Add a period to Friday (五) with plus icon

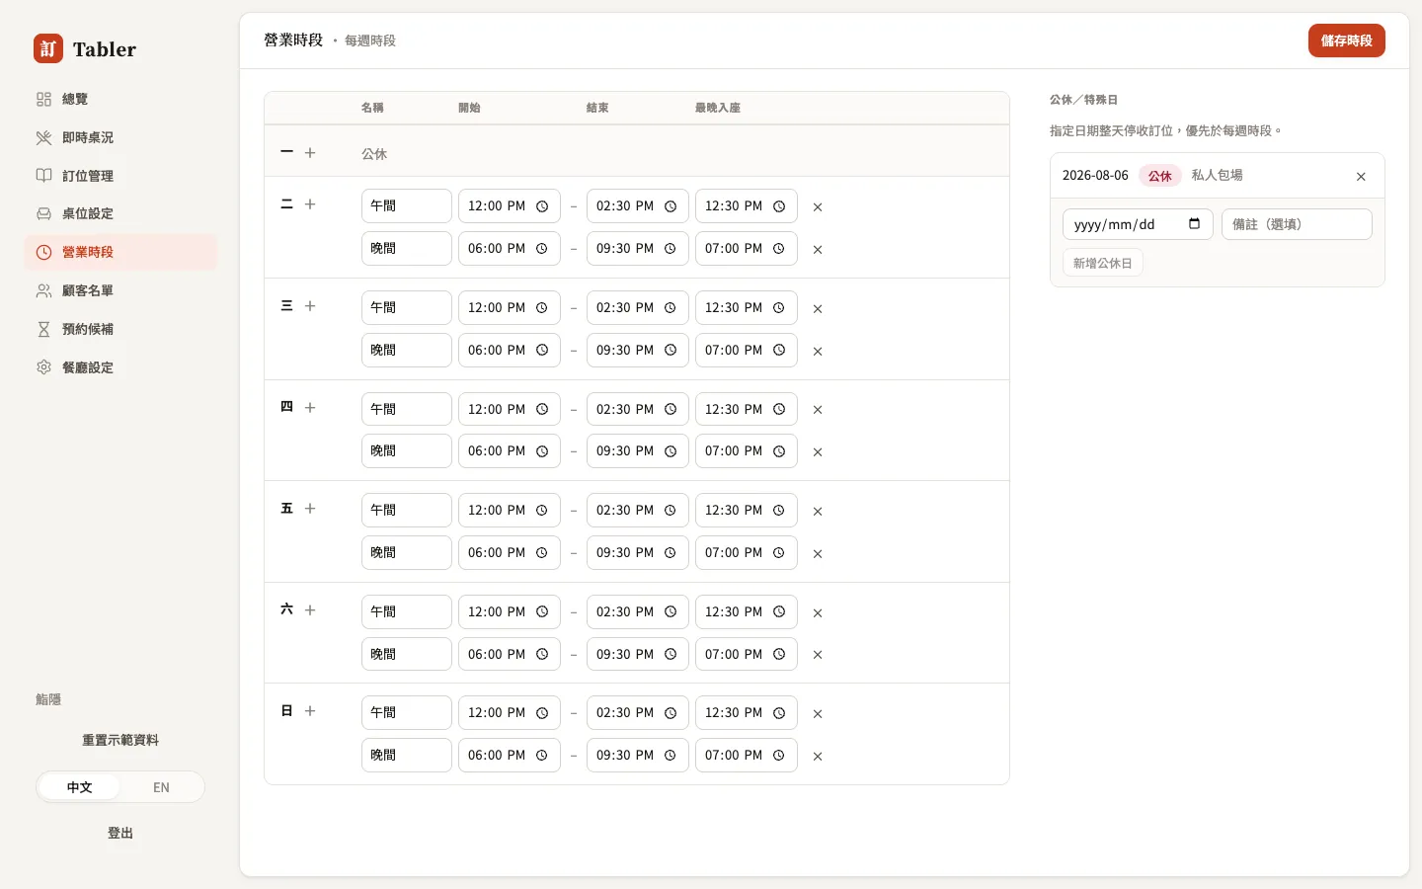[310, 509]
